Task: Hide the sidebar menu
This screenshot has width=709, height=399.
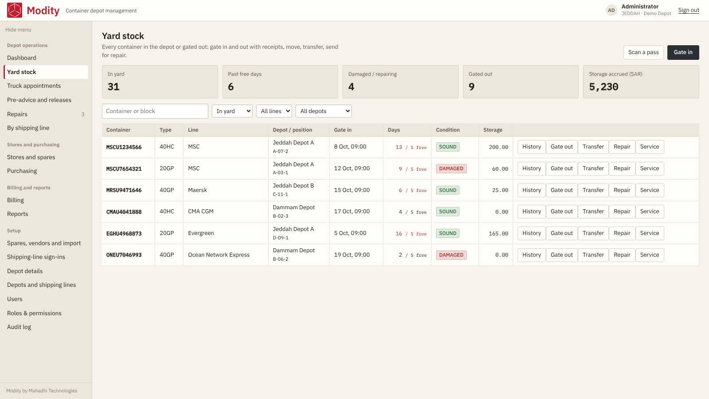Action: [x=18, y=30]
